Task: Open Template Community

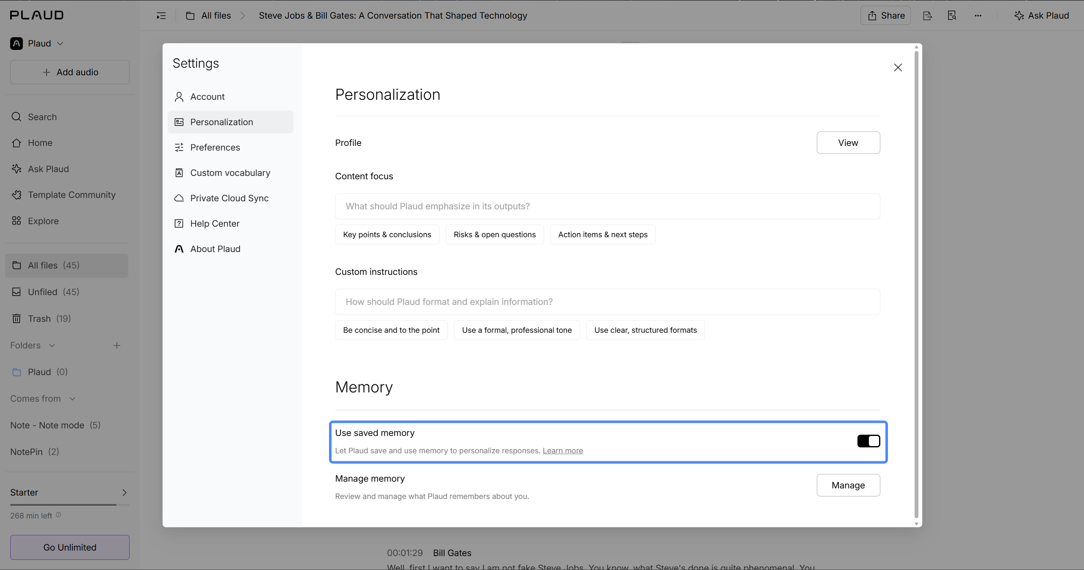Action: pos(63,195)
